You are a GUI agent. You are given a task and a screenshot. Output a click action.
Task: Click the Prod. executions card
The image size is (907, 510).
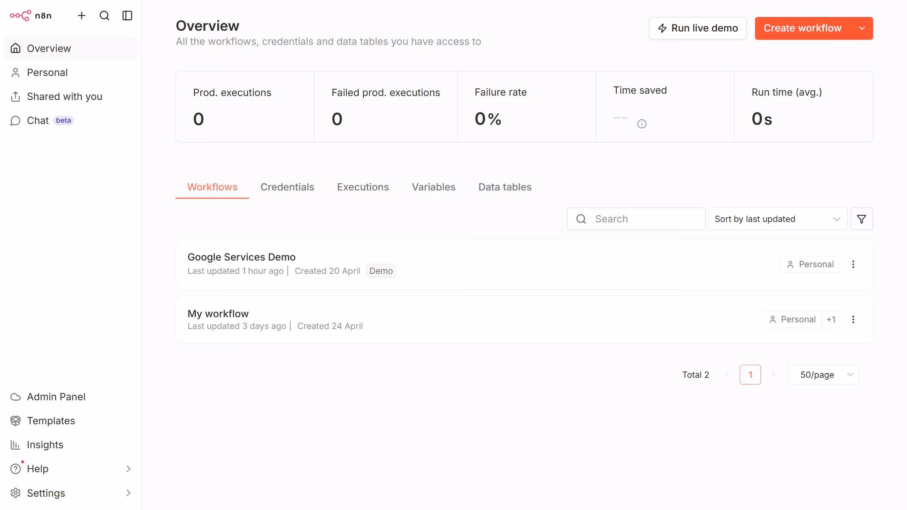[245, 107]
